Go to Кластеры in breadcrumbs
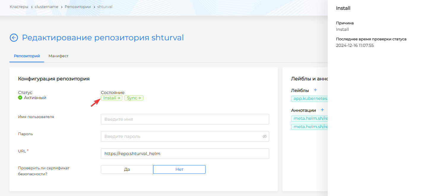This screenshot has width=438, height=196. (x=19, y=7)
